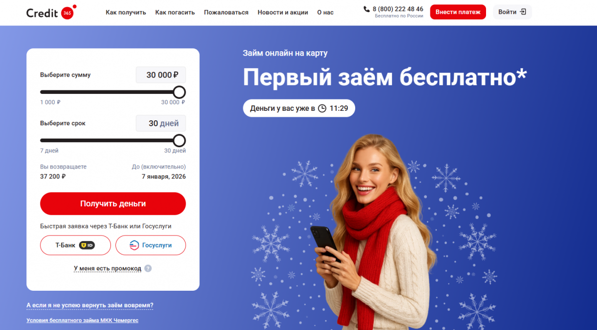The width and height of the screenshot is (597, 330).
Task: Click the clock icon near 11:29
Action: point(322,108)
